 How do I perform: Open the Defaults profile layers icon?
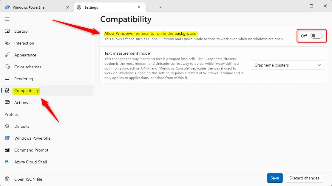tap(7, 126)
